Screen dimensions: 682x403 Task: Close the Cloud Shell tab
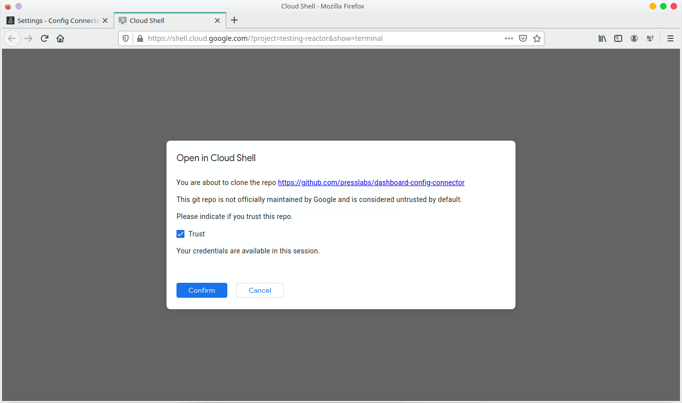pos(217,20)
